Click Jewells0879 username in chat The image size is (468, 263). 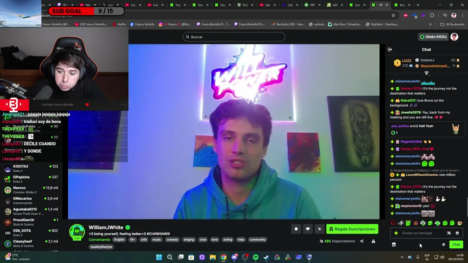coord(411,113)
